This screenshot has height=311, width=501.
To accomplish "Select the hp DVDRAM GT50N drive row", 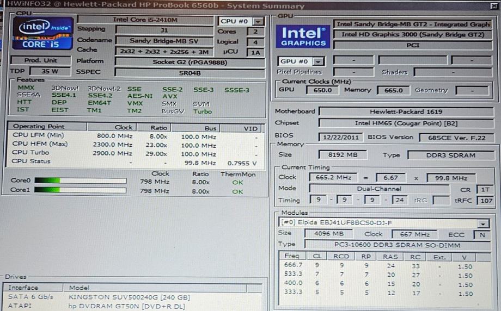I will [132, 306].
